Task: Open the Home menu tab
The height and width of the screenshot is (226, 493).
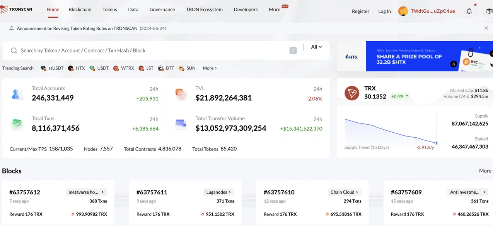Action: coord(53,9)
